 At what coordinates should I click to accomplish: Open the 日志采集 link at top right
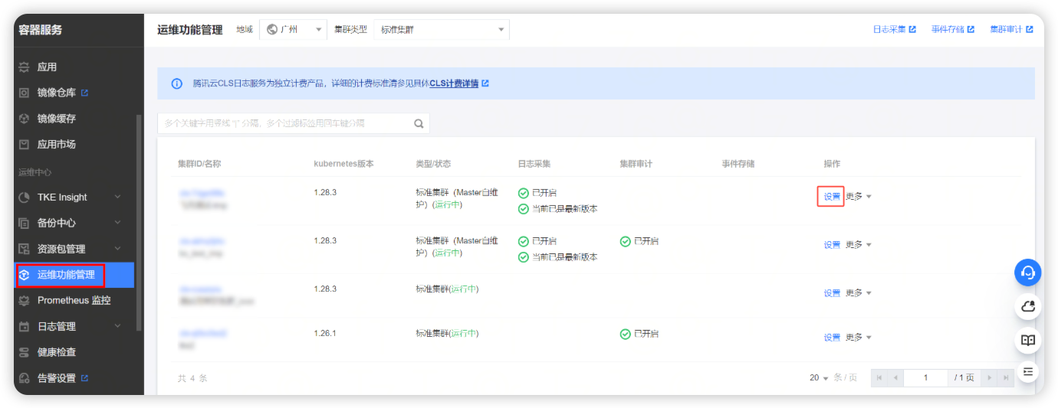(894, 30)
